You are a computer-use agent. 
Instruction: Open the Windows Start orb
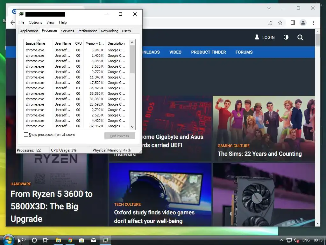[x=8, y=240]
